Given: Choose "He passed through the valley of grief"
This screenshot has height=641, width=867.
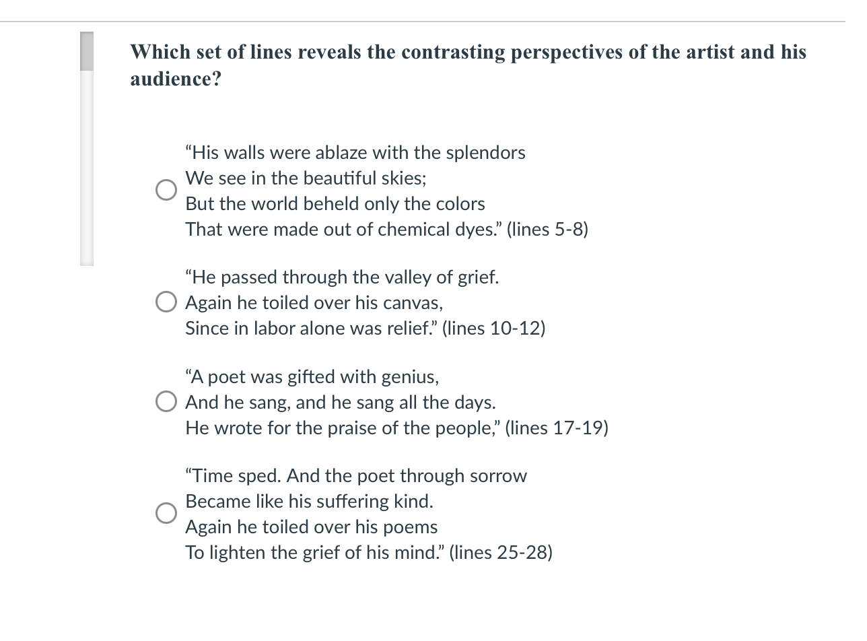Looking at the screenshot, I should [x=342, y=277].
